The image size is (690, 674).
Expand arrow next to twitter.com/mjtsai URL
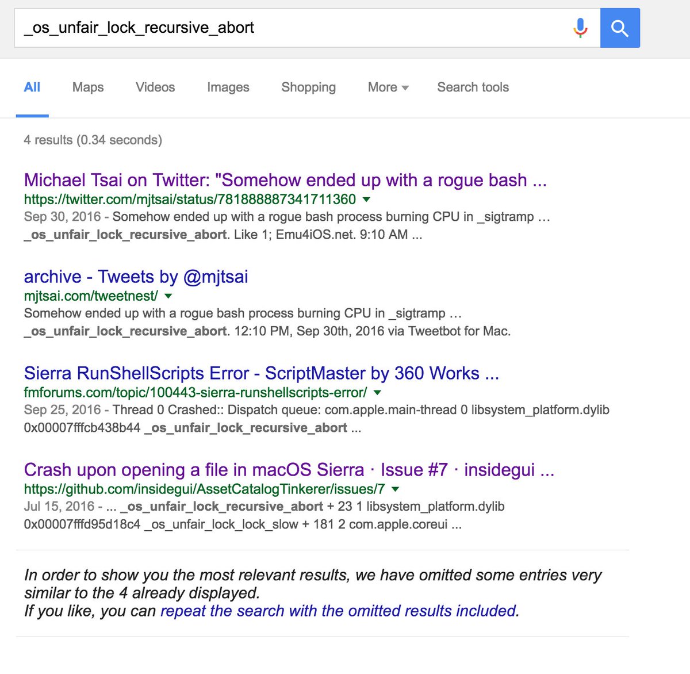pos(367,200)
